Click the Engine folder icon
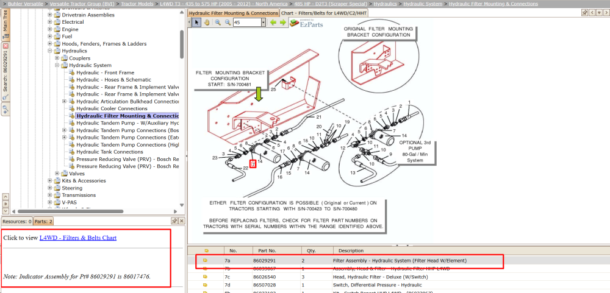 click(x=57, y=29)
